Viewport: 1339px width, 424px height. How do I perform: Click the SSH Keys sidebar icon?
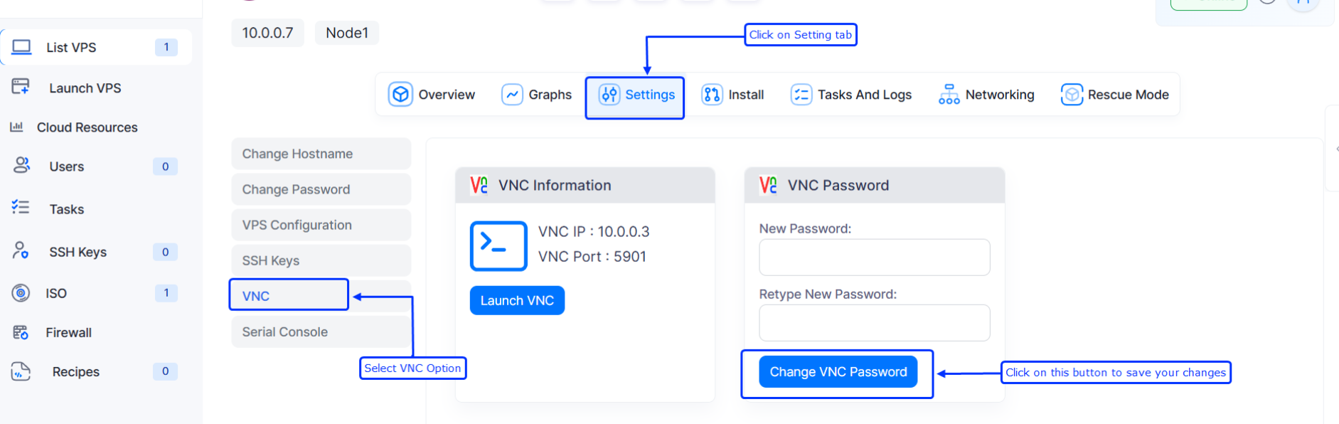pyautogui.click(x=21, y=250)
